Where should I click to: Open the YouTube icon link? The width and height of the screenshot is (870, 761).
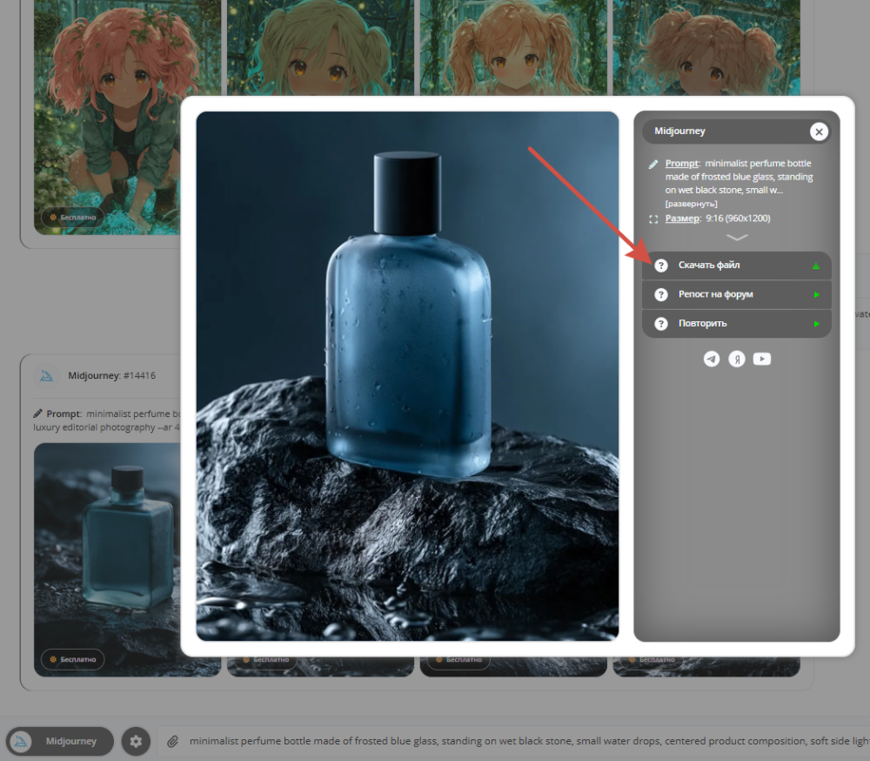tap(762, 360)
